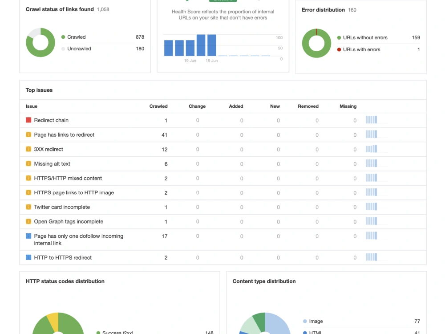
Task: Click the gray Uncrawled legend dot
Action: point(63,49)
